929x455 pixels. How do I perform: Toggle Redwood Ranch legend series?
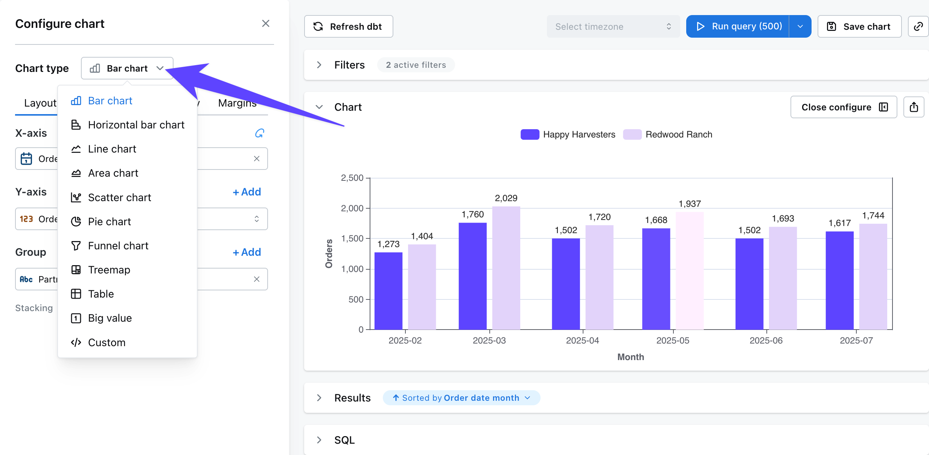pyautogui.click(x=668, y=134)
